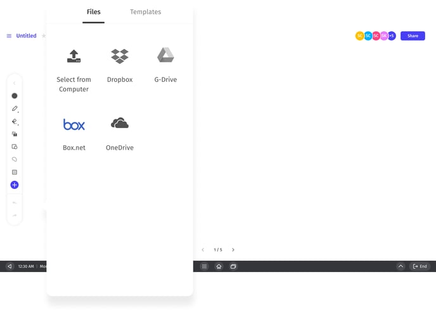
Task: Expand the bottom bar up chevron
Action: click(401, 266)
